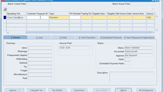The width and height of the screenshot is (163, 92).
Task: Click the Prepayments Applied field
Action: pyautogui.click(x=40, y=55)
